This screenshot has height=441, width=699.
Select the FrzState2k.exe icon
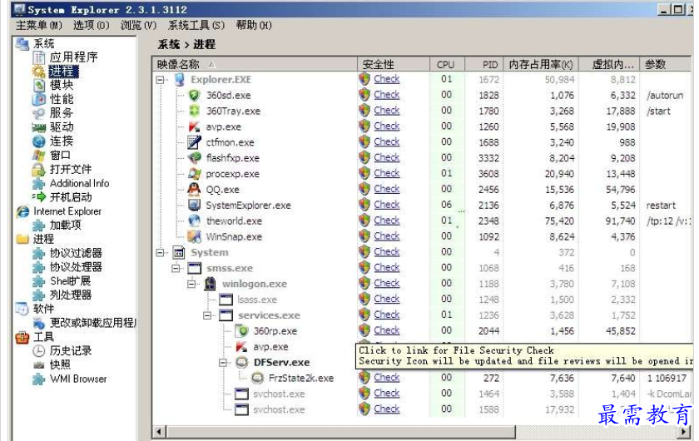pos(258,378)
